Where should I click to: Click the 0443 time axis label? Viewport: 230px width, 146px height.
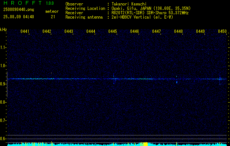coord(69,31)
